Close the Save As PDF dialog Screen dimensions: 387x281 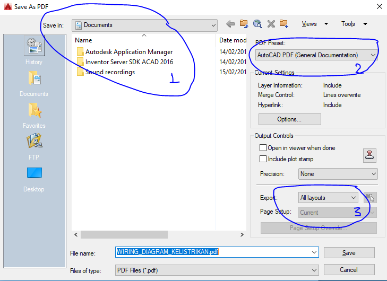pos(380,6)
